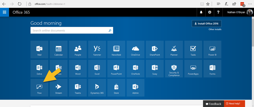The width and height of the screenshot is (254, 107).
Task: Click the red extension icon
Action: (x=243, y=4)
